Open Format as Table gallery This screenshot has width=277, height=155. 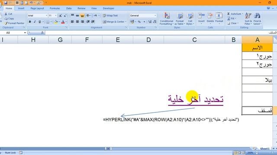[180, 19]
